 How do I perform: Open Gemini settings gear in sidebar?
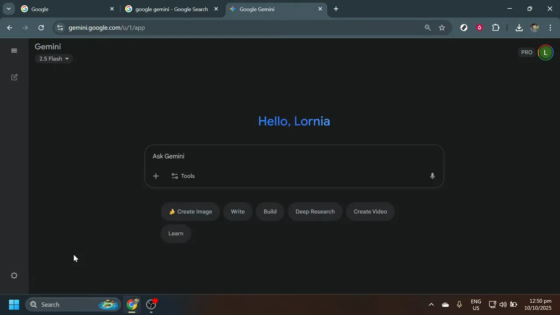(x=14, y=276)
